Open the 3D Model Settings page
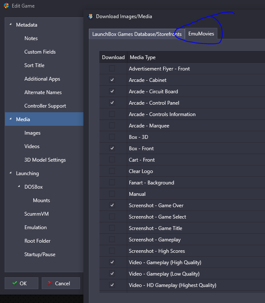Screen dimensions: 265x303 click(45, 160)
